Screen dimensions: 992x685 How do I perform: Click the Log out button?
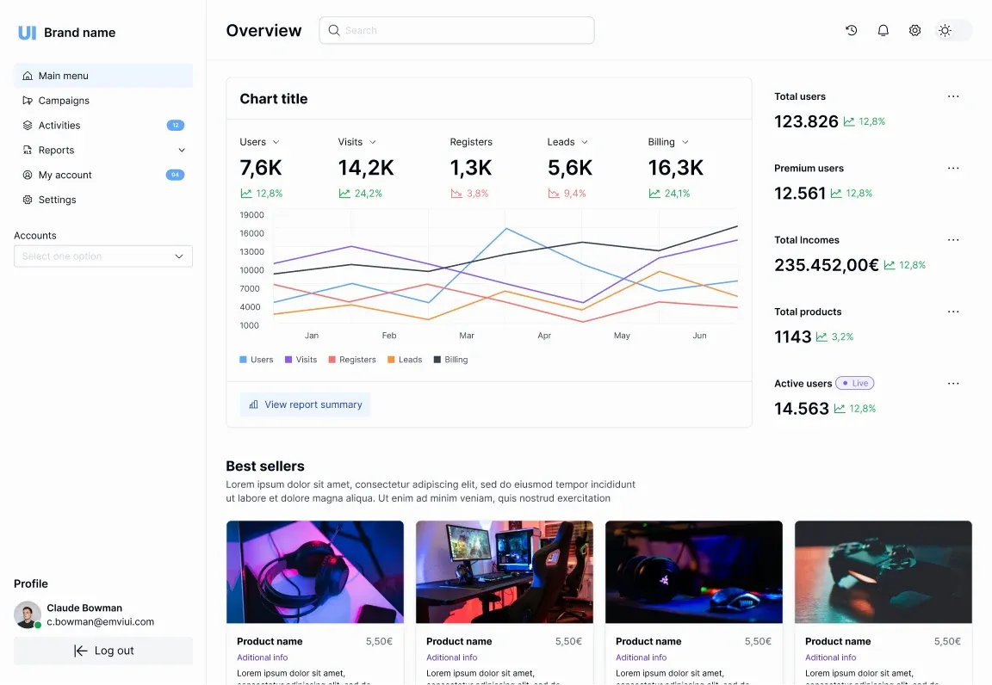click(x=103, y=651)
